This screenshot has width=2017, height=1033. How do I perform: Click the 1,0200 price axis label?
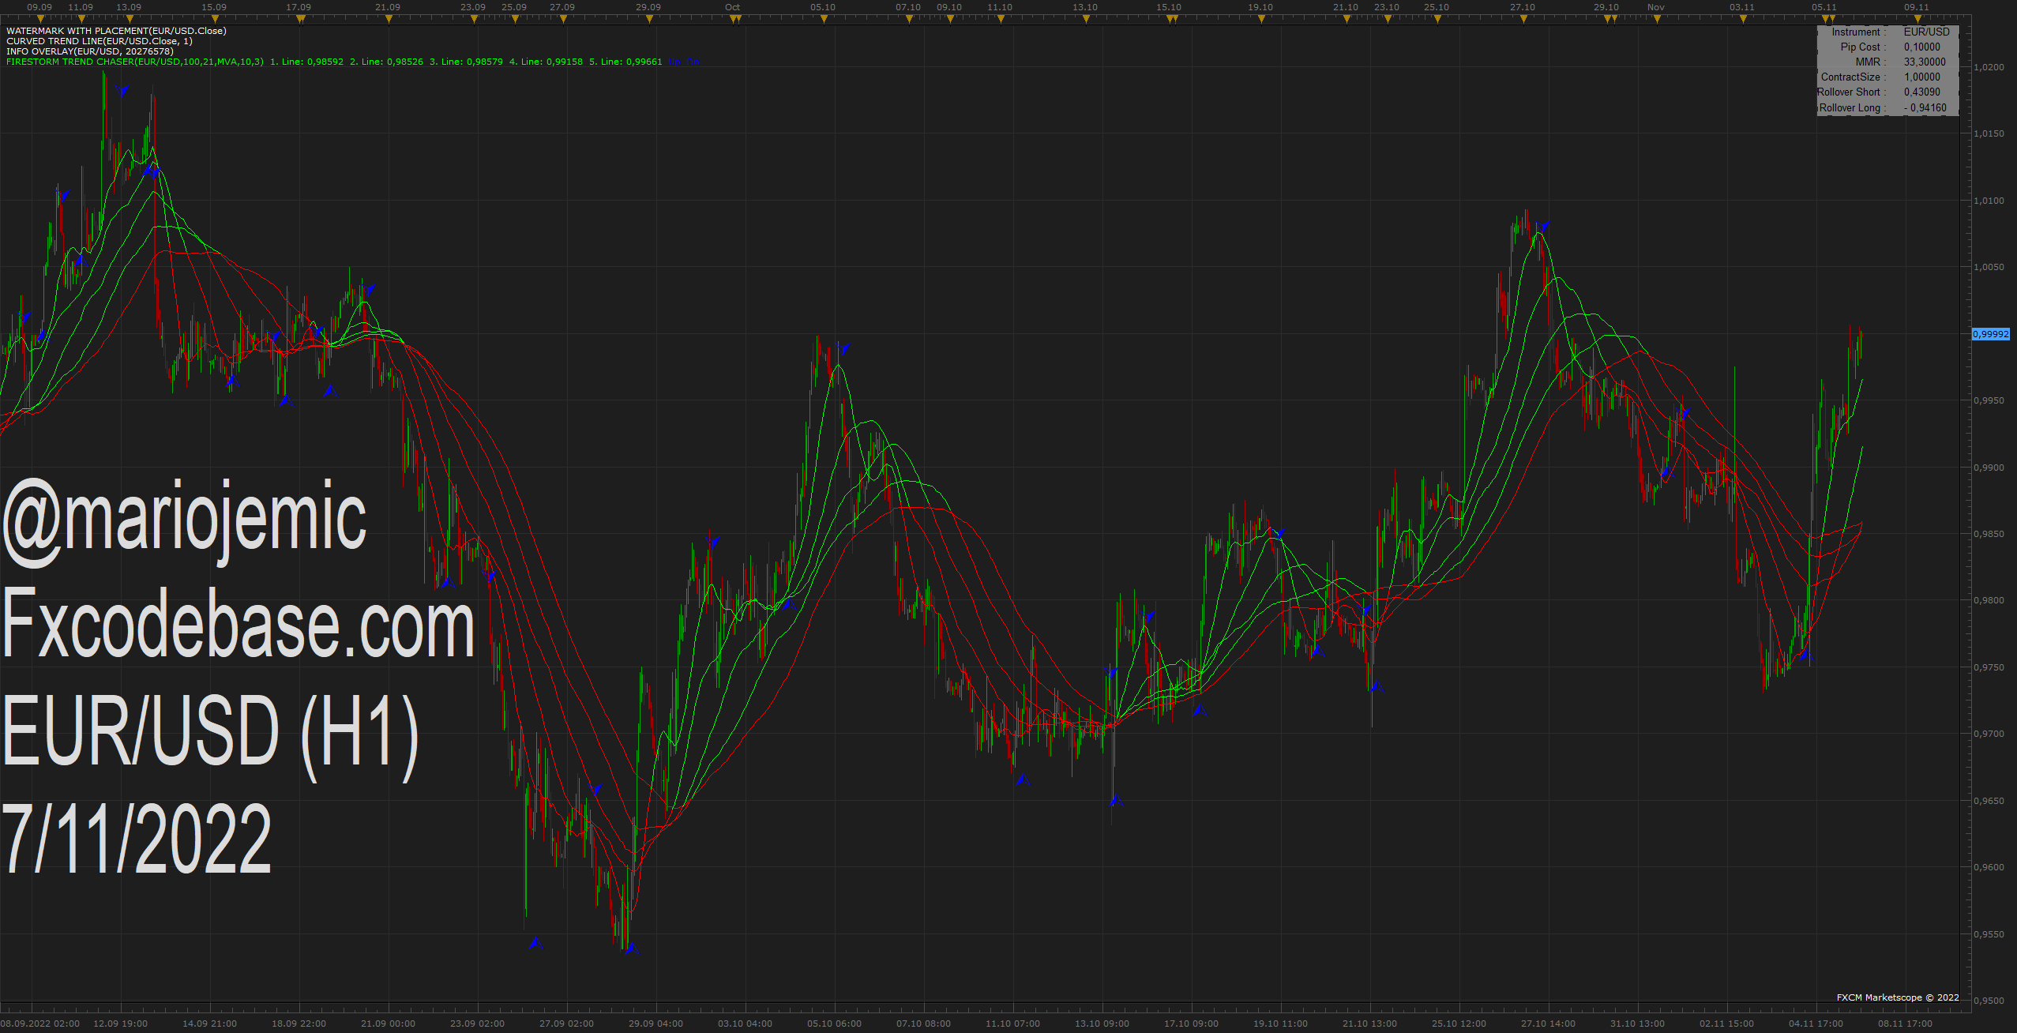click(1989, 67)
